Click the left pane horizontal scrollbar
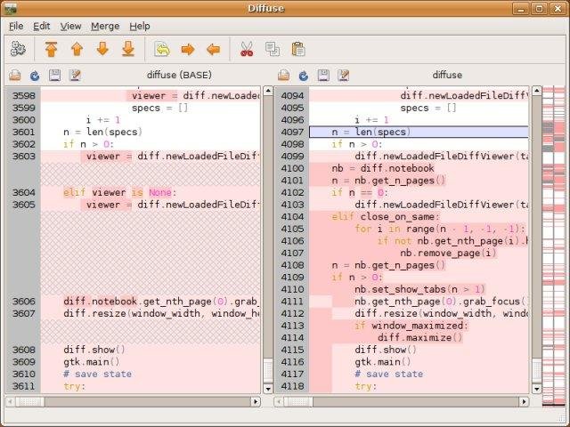Viewport: 570px width, 427px height. point(134,401)
